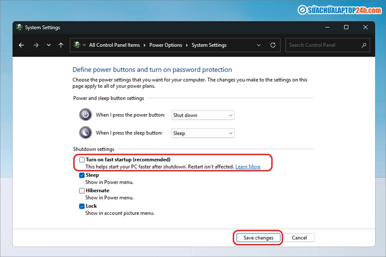386x257 pixels.
Task: Click the sleep button moon icon
Action: [85, 133]
